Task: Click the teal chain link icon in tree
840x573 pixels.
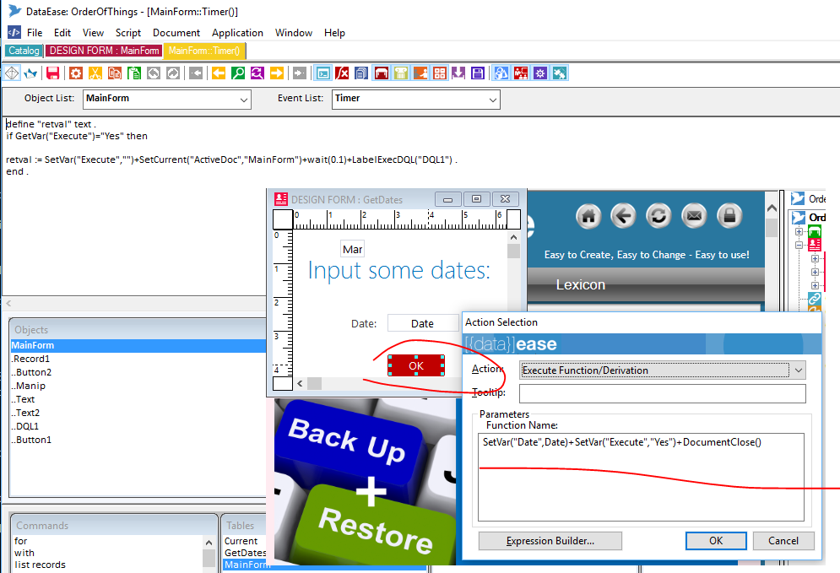Action: (815, 298)
